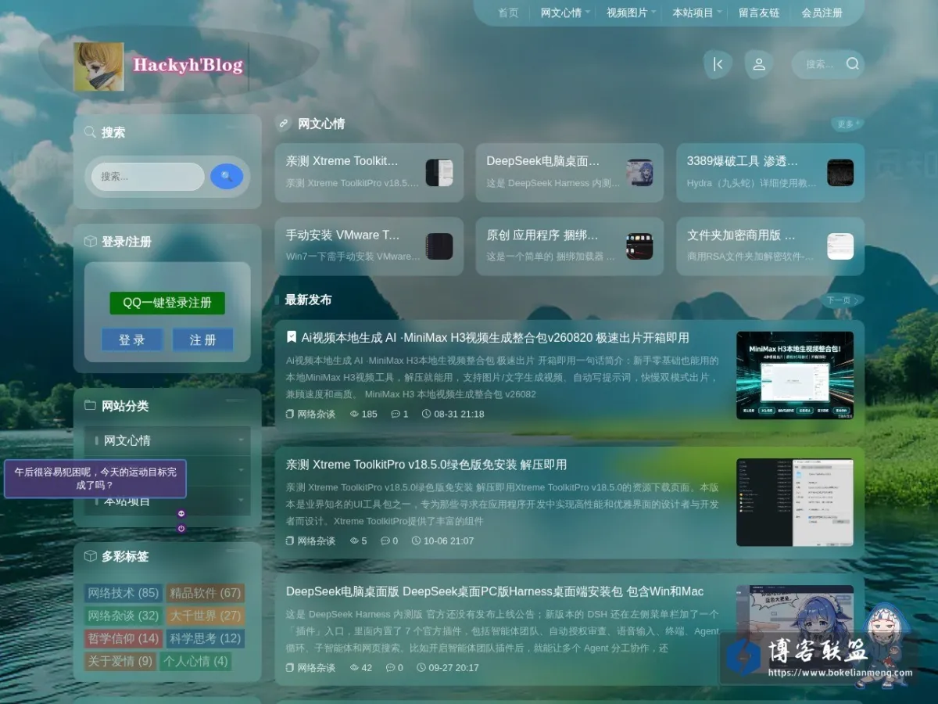The image size is (938, 704).
Task: Open thumbnail icon of 文件夹加密商用版 card
Action: pyautogui.click(x=840, y=246)
